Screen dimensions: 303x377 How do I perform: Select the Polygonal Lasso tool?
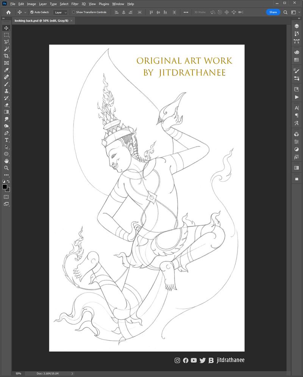[x=6, y=42]
